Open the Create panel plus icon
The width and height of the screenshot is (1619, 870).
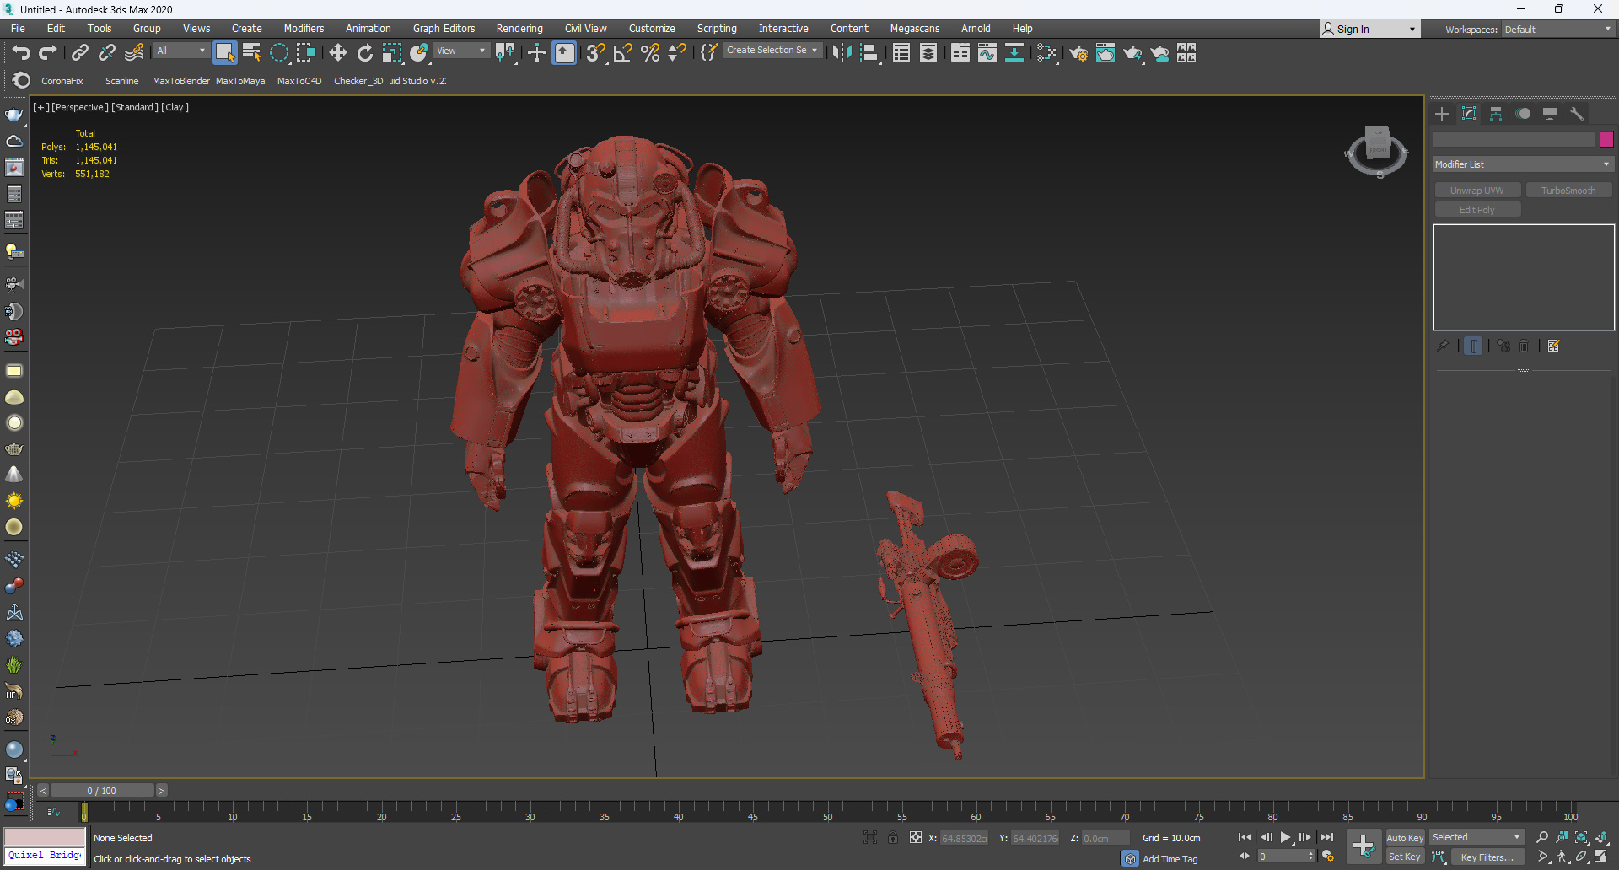pyautogui.click(x=1442, y=114)
